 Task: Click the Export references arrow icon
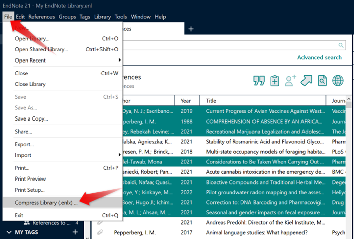pos(307,81)
